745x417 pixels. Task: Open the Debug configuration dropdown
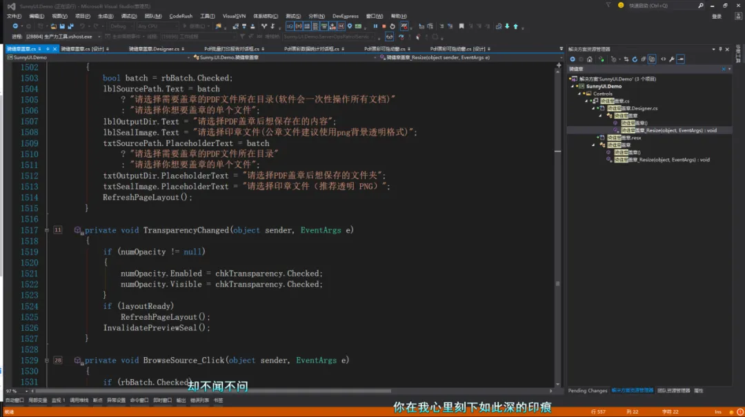[121, 26]
